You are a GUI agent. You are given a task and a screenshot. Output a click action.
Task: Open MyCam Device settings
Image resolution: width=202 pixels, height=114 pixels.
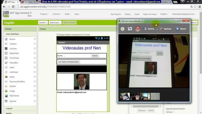click(x=149, y=29)
